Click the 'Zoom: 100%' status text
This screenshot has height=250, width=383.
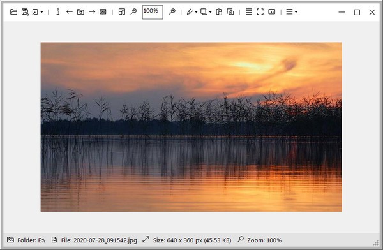[264, 240]
